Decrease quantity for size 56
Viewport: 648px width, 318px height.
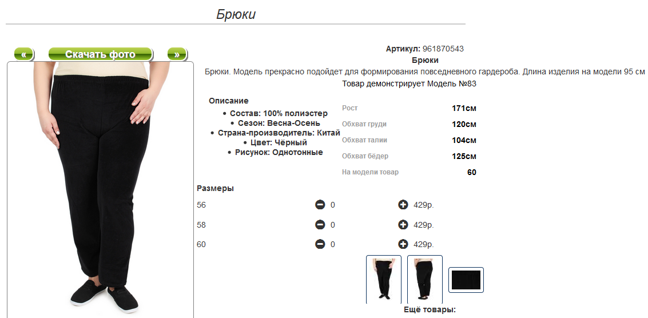point(320,205)
